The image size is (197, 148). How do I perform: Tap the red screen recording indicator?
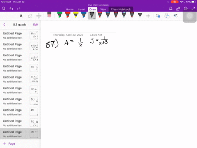[x=174, y=2]
